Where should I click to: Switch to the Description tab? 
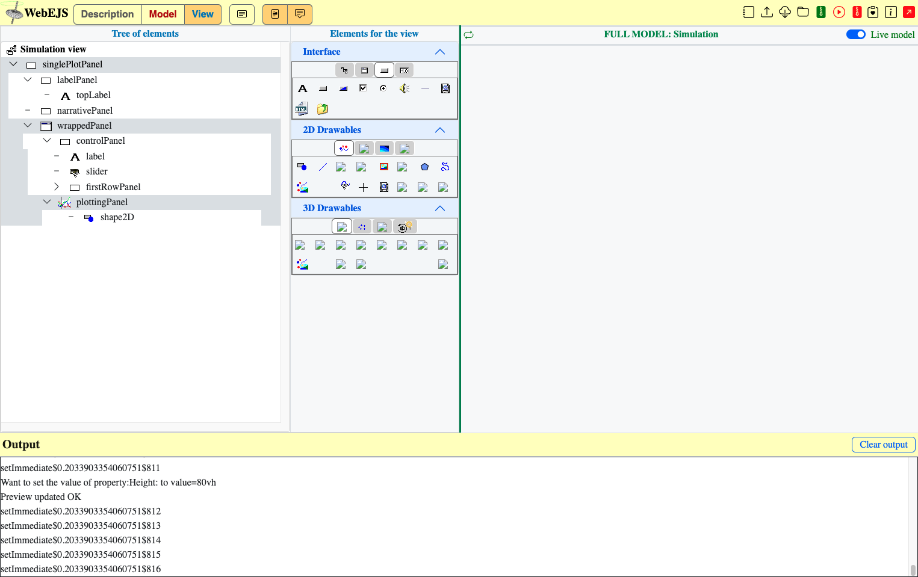108,14
